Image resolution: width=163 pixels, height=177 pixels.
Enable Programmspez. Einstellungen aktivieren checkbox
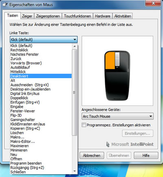point(84,125)
